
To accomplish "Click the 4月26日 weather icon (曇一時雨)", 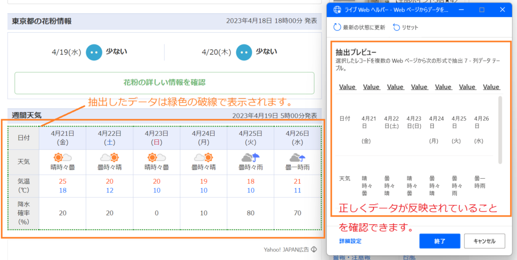I will (x=297, y=158).
